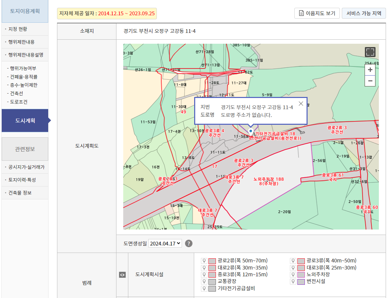
Task: Open the help question mark next to 도면생성일
Action: [188, 243]
